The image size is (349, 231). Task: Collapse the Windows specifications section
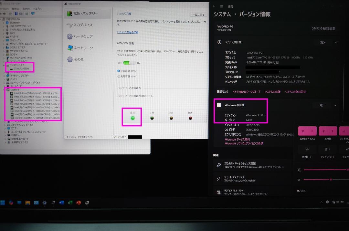(x=335, y=105)
